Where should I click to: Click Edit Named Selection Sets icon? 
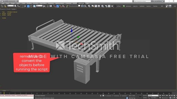click(x=67, y=6)
